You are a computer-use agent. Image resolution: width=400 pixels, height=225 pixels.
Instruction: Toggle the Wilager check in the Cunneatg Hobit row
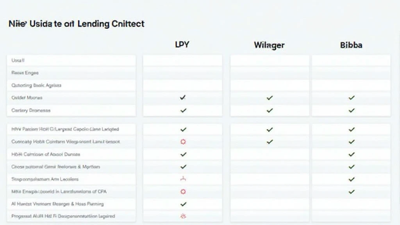coord(270,142)
